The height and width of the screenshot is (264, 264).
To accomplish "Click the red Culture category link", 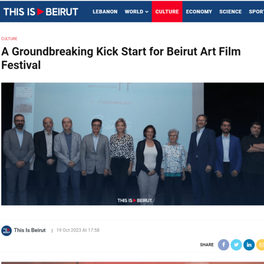I will 9,39.
